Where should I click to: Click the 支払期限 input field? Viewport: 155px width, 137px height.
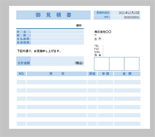57,39
